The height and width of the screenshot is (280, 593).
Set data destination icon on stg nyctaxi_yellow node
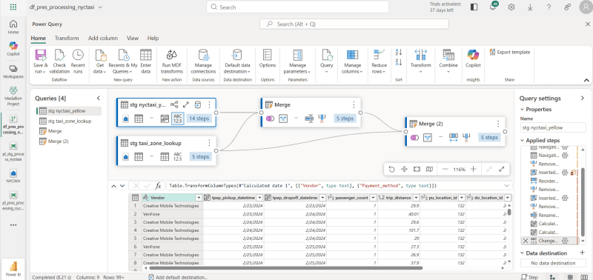pos(197,104)
